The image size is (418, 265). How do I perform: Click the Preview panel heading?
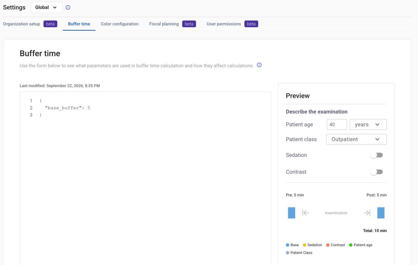coord(298,96)
